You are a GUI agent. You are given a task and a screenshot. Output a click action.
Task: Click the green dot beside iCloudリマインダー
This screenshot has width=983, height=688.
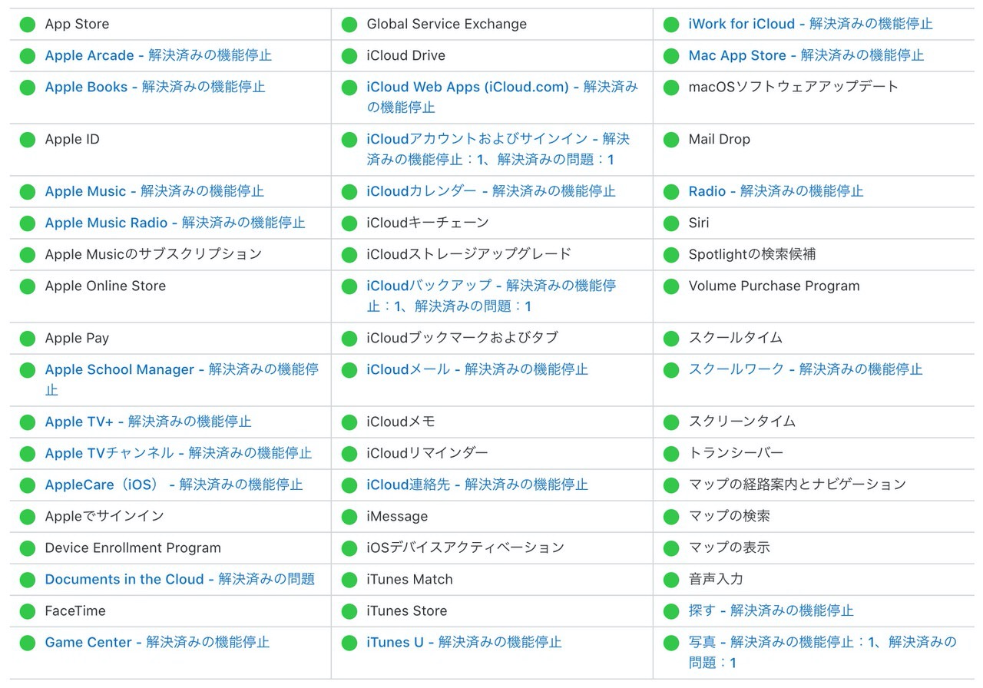click(x=349, y=454)
